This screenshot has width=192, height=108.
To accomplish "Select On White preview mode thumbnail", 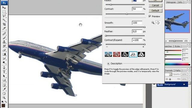I will point(133,54).
